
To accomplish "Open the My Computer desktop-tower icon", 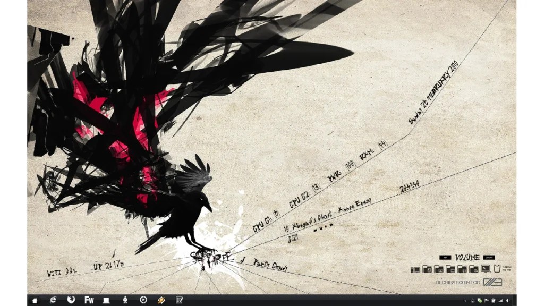I will pos(415,270).
